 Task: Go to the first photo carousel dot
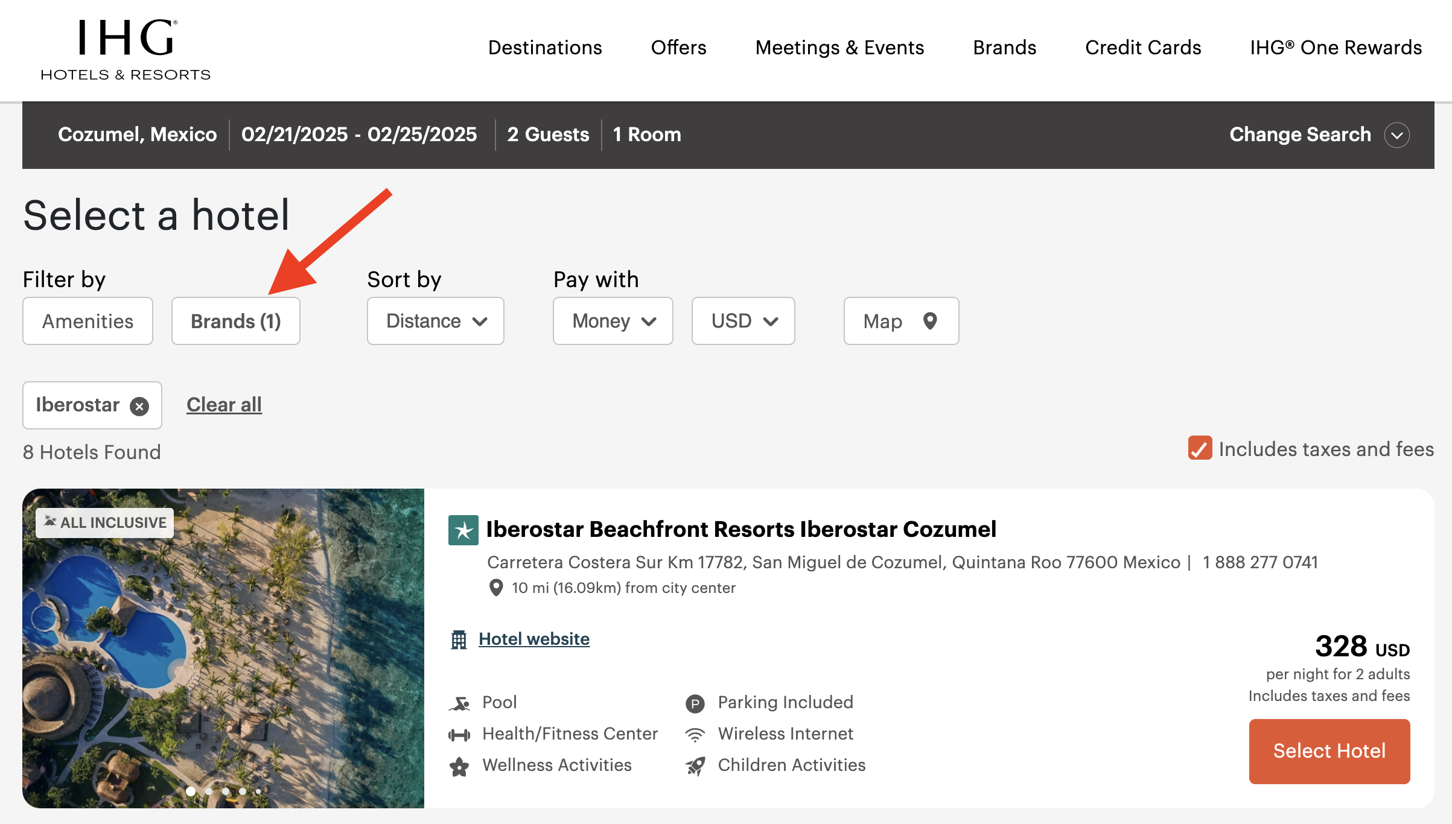(191, 791)
